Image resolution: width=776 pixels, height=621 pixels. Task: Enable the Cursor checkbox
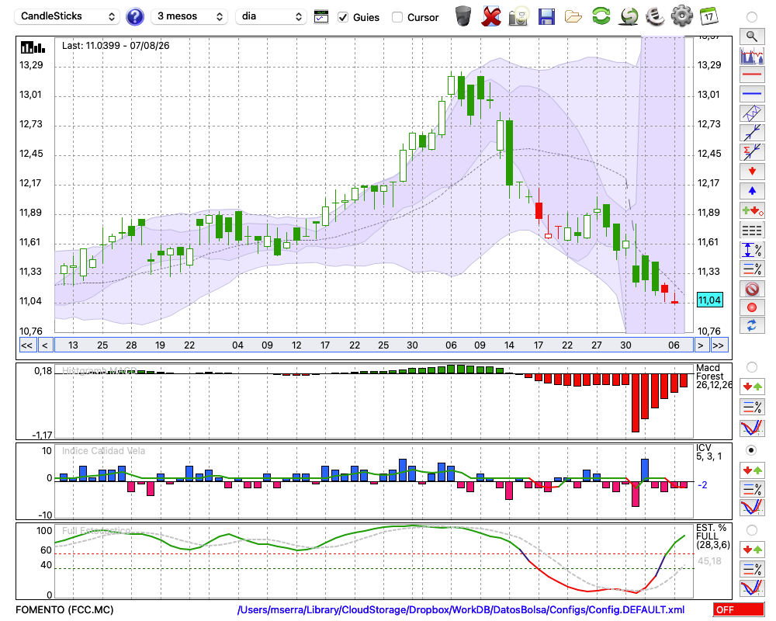tap(397, 17)
